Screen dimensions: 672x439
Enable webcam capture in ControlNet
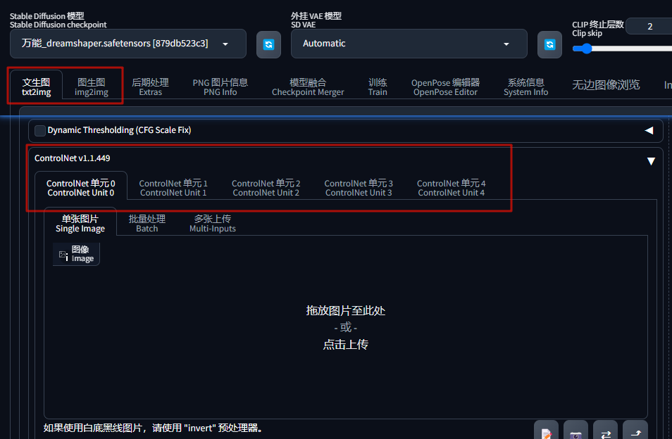(575, 431)
